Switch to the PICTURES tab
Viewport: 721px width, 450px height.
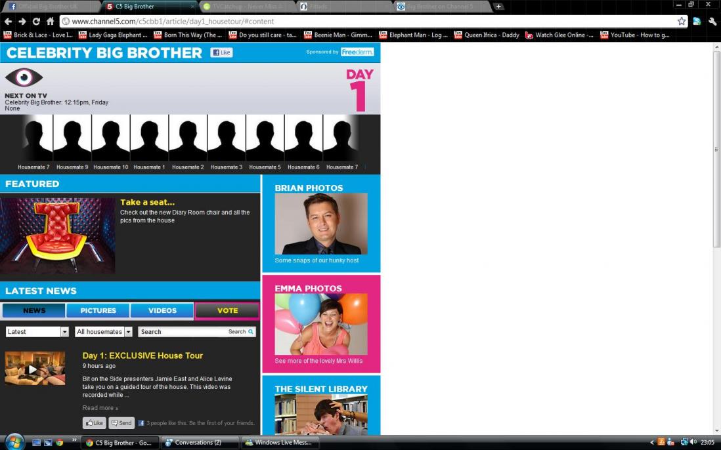98,310
